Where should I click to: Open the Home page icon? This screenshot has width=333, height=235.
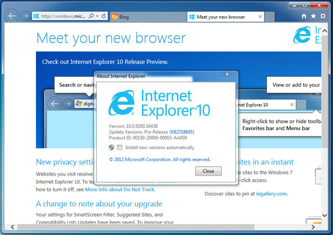pos(304,16)
